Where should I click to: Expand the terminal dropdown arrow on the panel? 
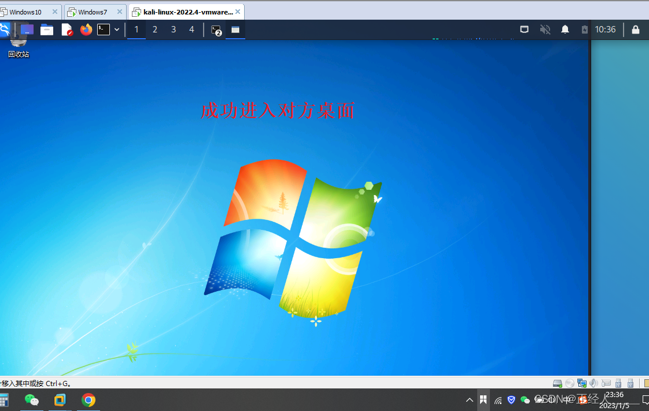point(117,30)
